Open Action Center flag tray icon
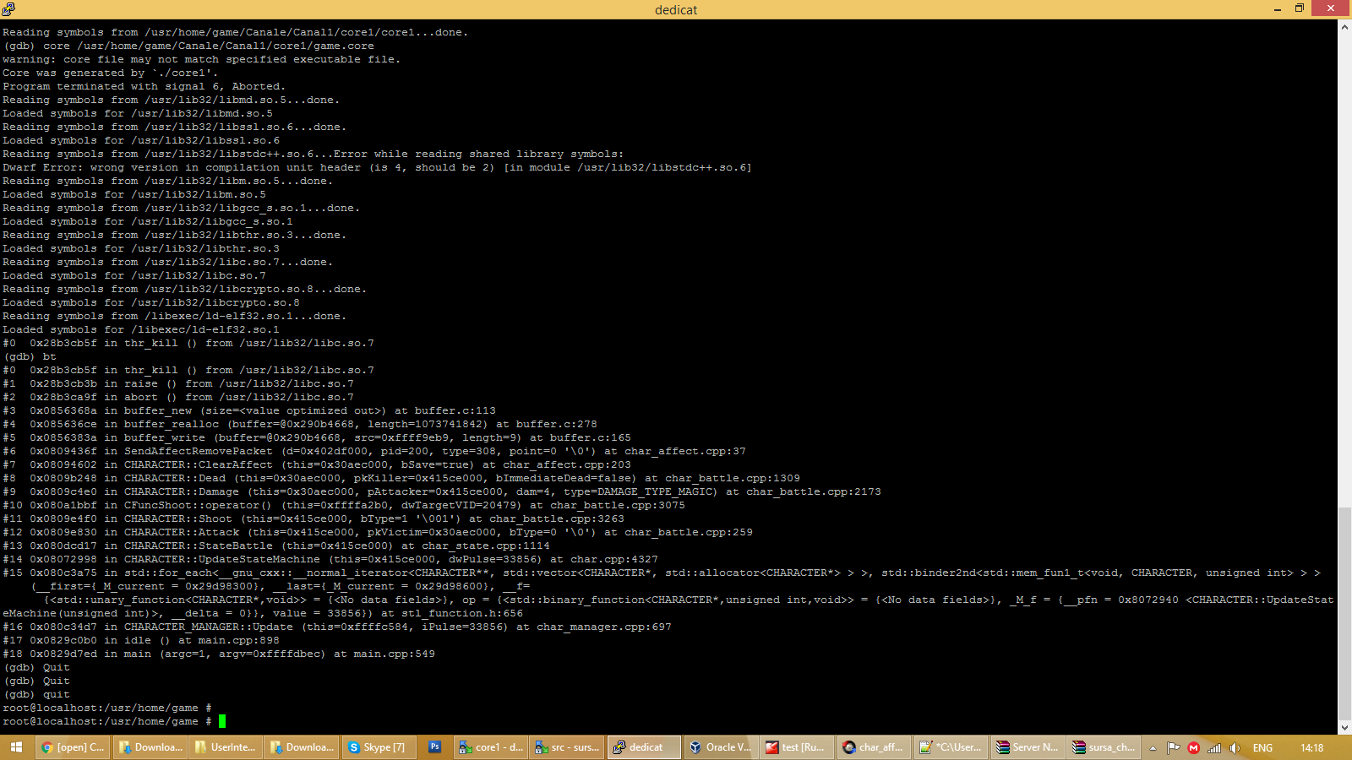 point(1173,748)
